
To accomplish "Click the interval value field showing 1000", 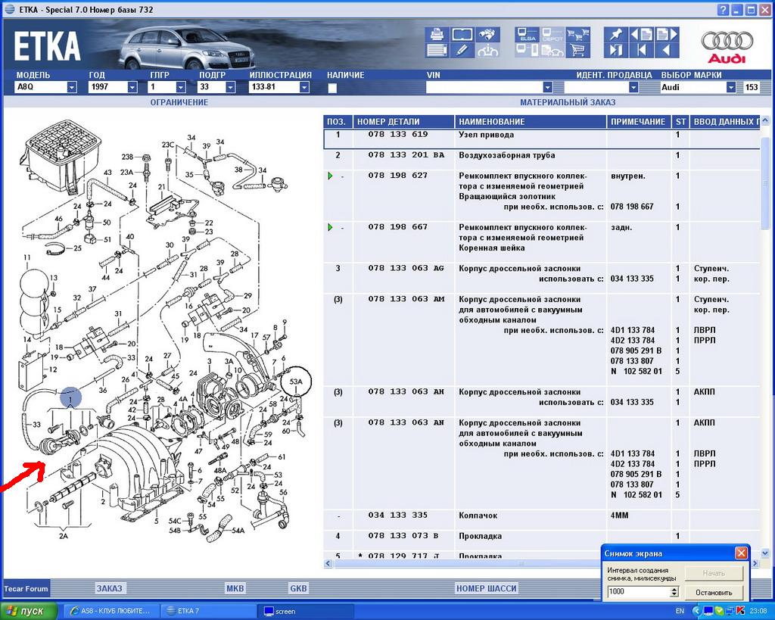I will click(637, 591).
